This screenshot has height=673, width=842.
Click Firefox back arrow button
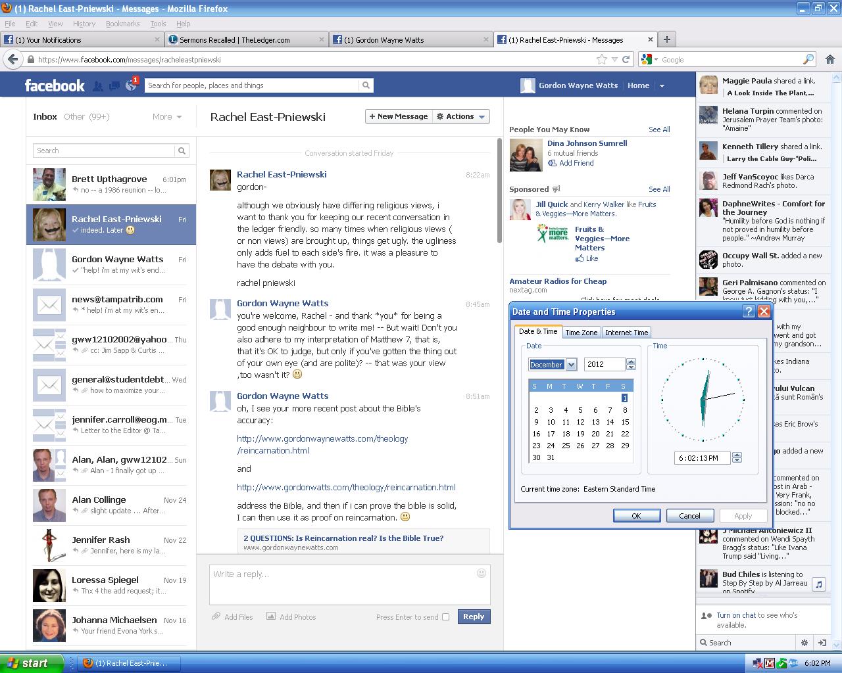coord(12,59)
